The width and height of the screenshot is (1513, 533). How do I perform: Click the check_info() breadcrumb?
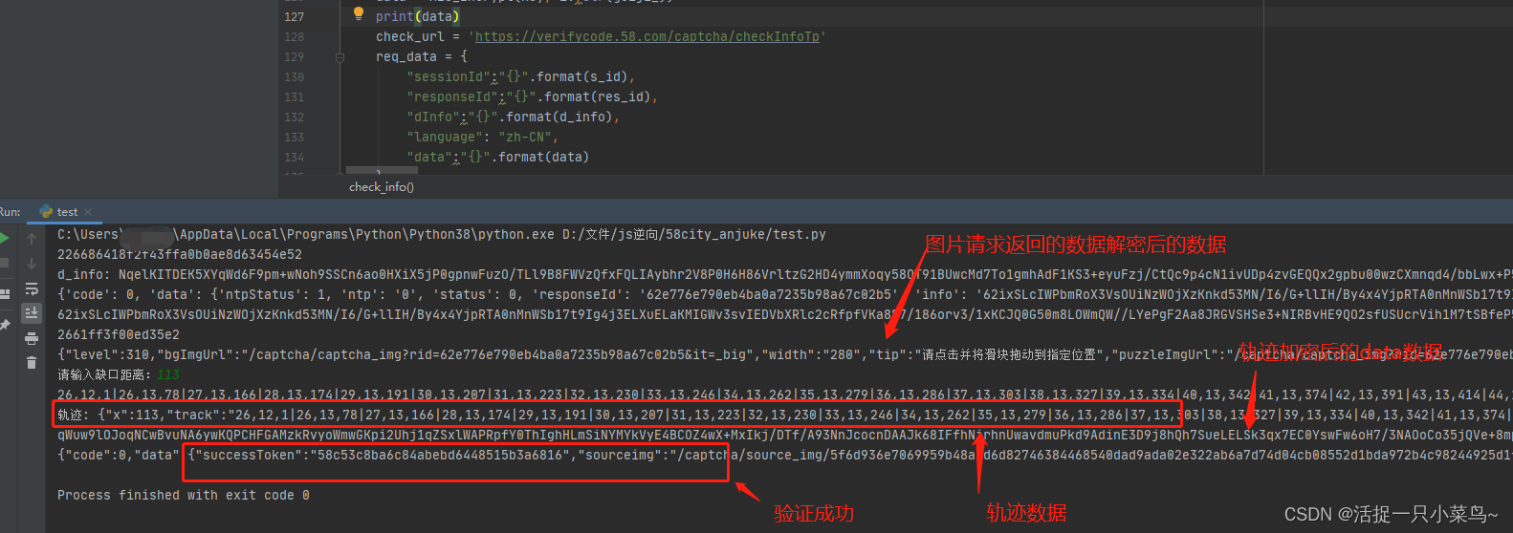382,187
